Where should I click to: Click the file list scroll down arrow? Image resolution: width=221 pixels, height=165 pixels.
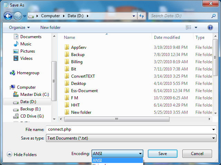tap(215, 113)
